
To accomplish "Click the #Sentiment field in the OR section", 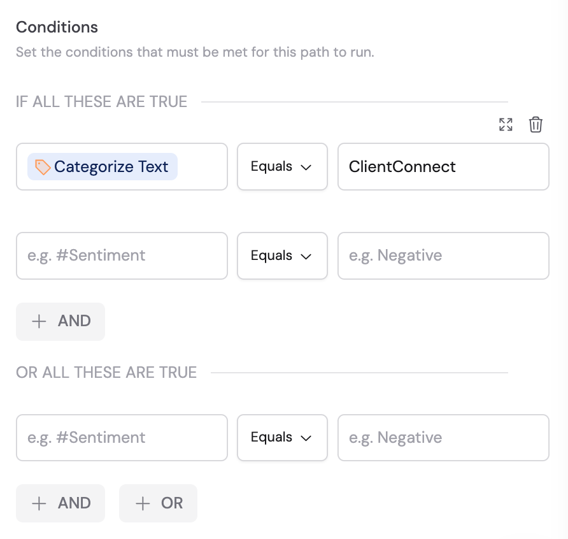I will coord(122,438).
